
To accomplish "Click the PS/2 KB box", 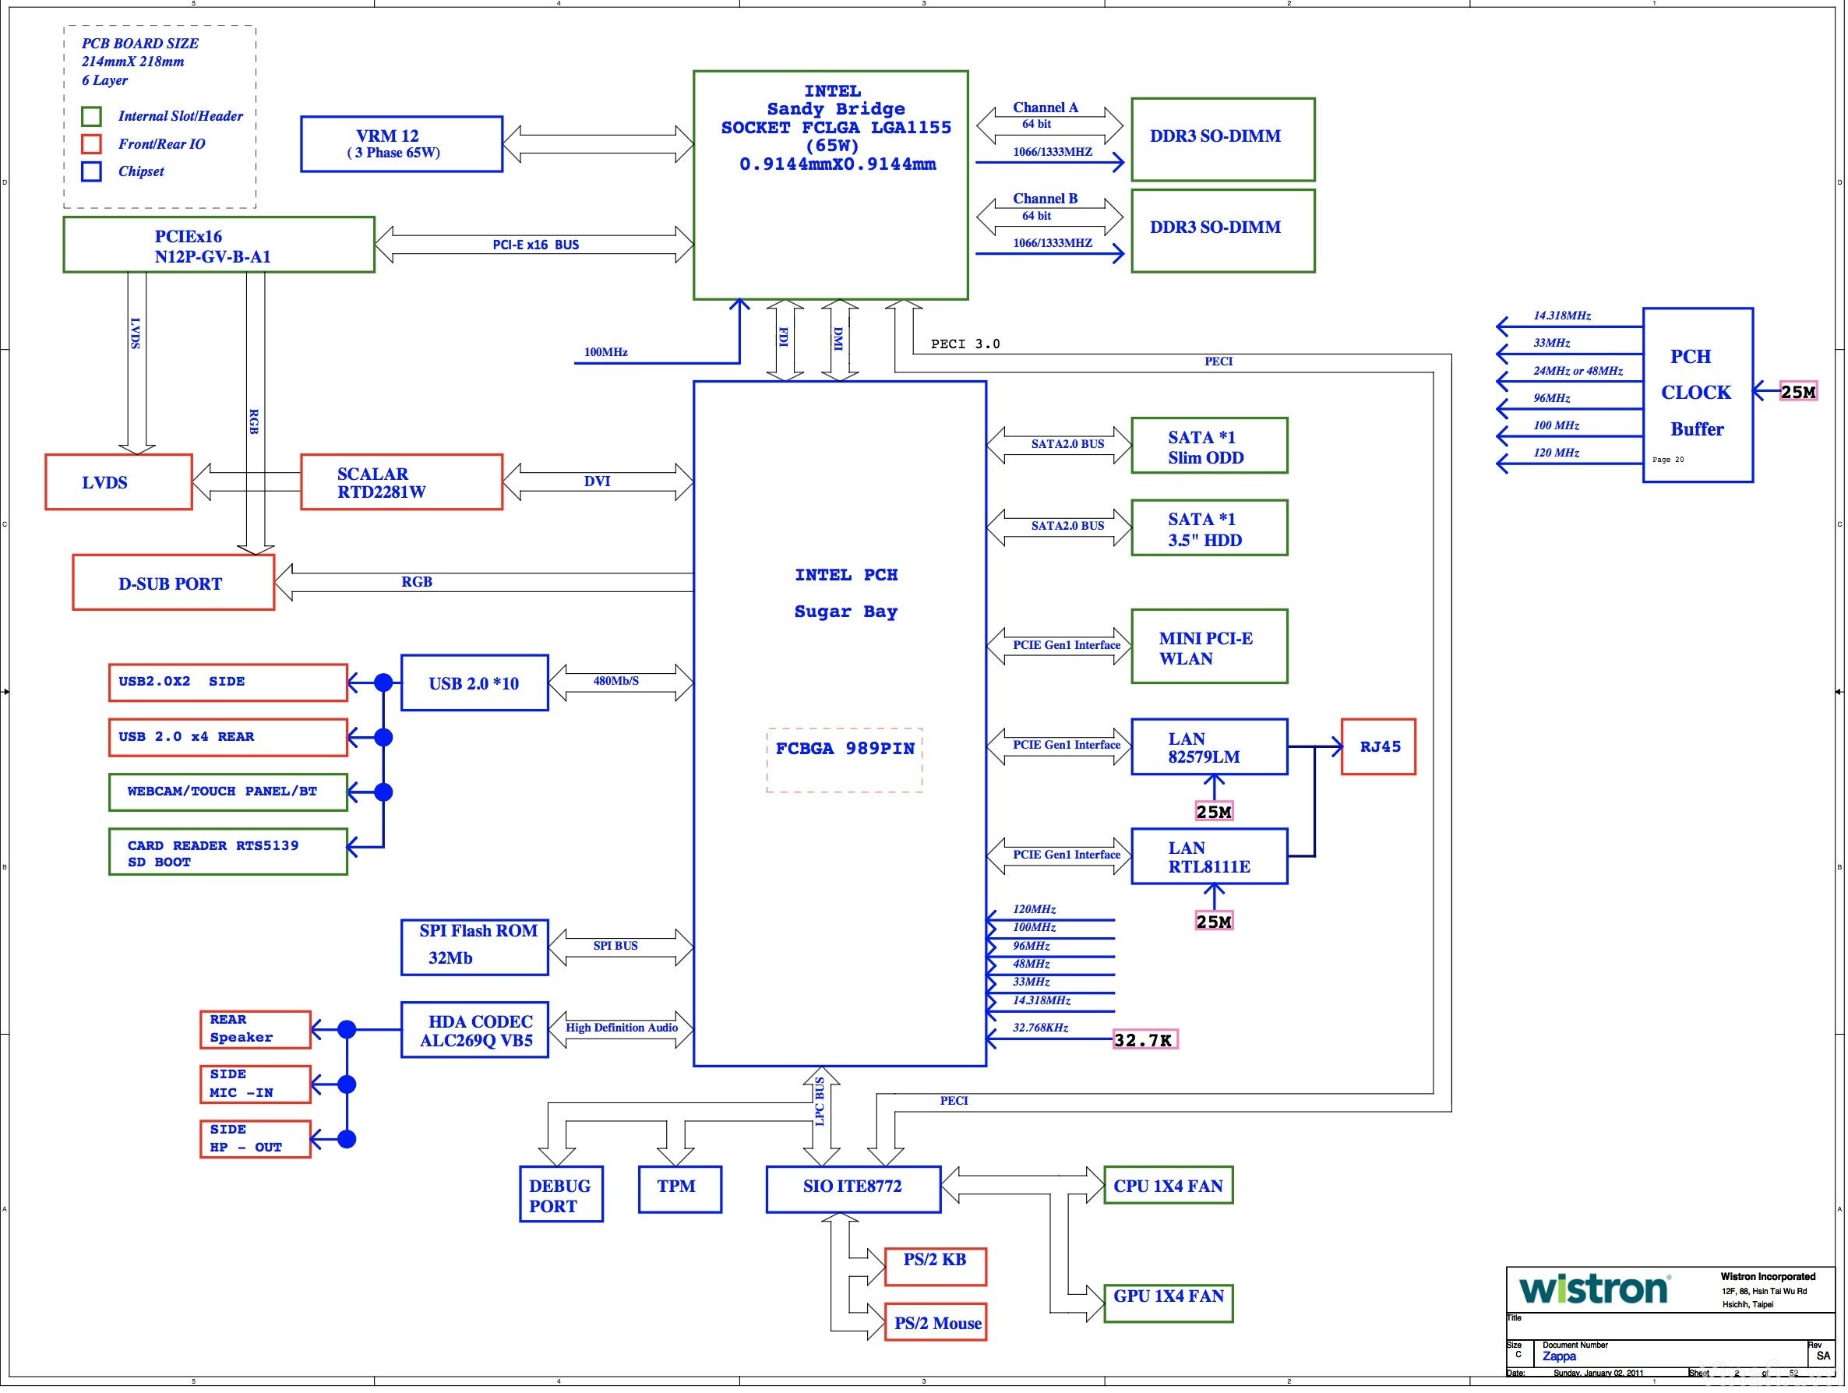I will 936,1267.
